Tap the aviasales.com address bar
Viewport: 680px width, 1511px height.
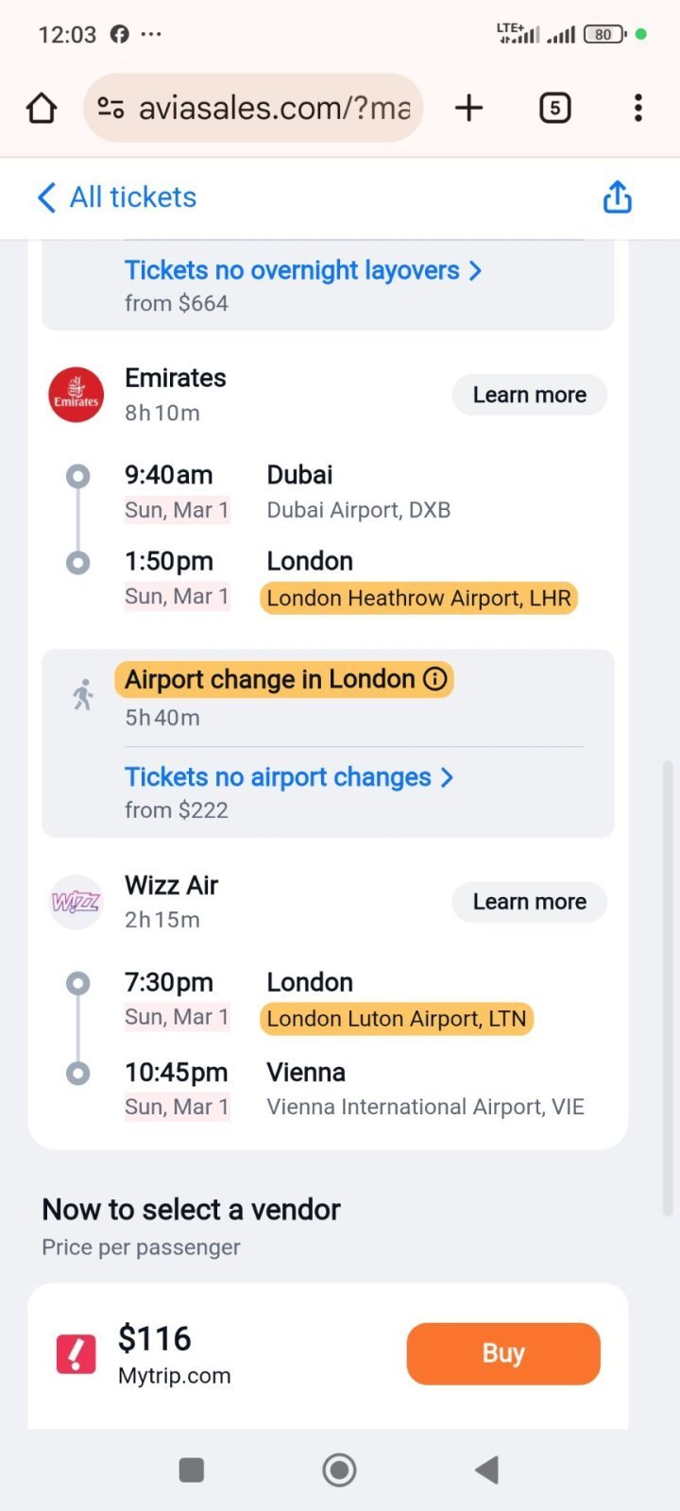[x=274, y=109]
